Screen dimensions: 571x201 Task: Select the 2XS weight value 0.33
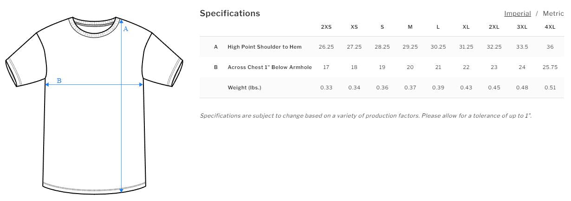(x=326, y=88)
